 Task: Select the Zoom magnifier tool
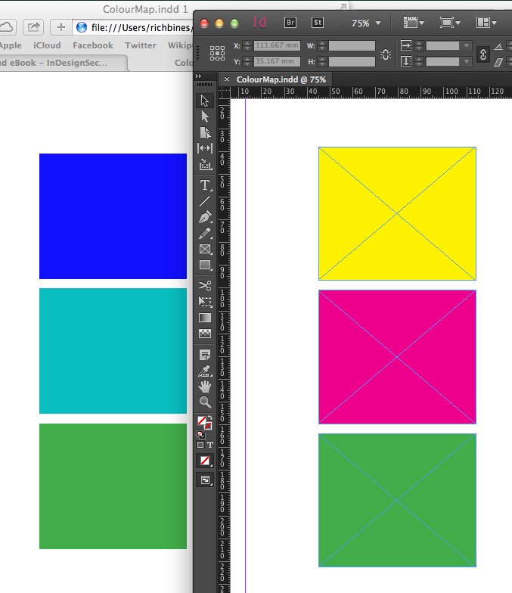(x=204, y=402)
